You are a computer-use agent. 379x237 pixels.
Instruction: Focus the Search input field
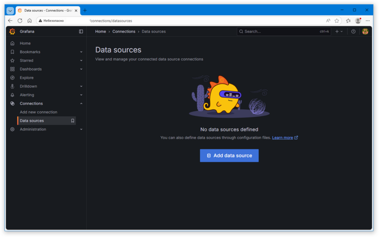(x=284, y=31)
